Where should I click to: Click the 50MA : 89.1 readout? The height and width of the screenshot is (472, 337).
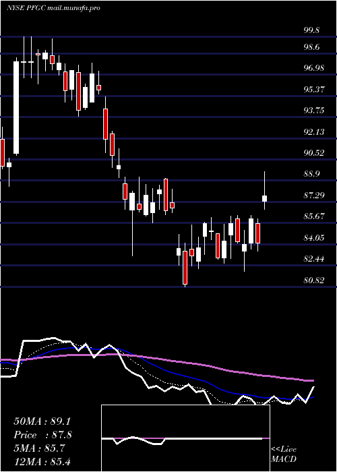point(42,421)
